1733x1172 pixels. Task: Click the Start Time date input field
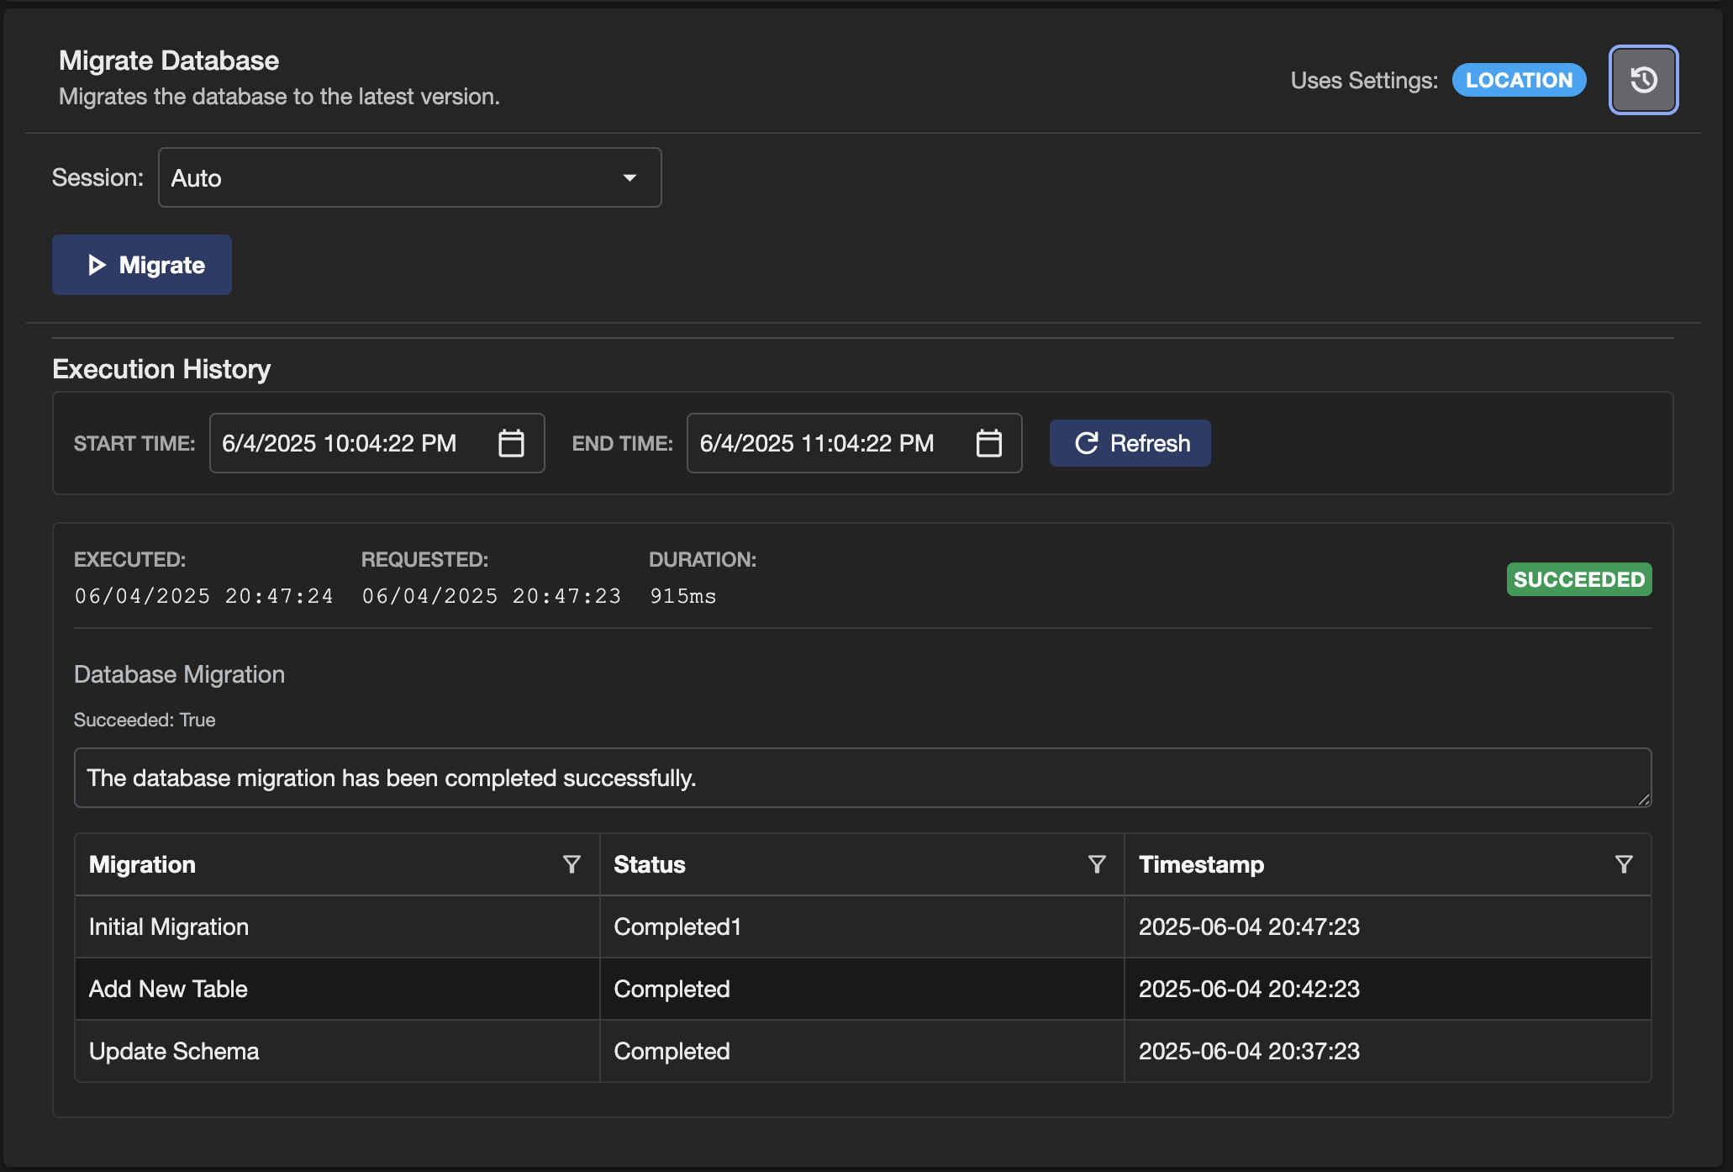pyautogui.click(x=377, y=443)
